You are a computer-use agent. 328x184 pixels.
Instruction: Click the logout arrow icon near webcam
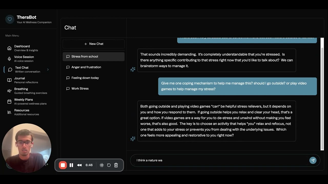tap(47, 165)
